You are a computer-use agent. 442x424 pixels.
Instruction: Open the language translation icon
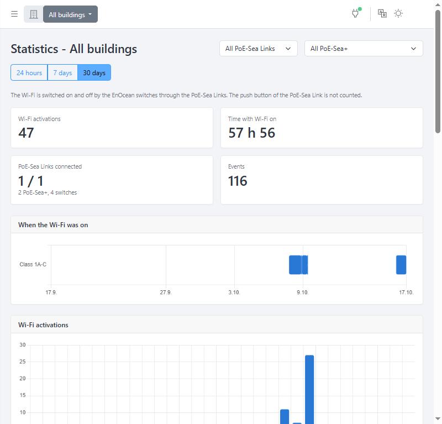(x=382, y=13)
